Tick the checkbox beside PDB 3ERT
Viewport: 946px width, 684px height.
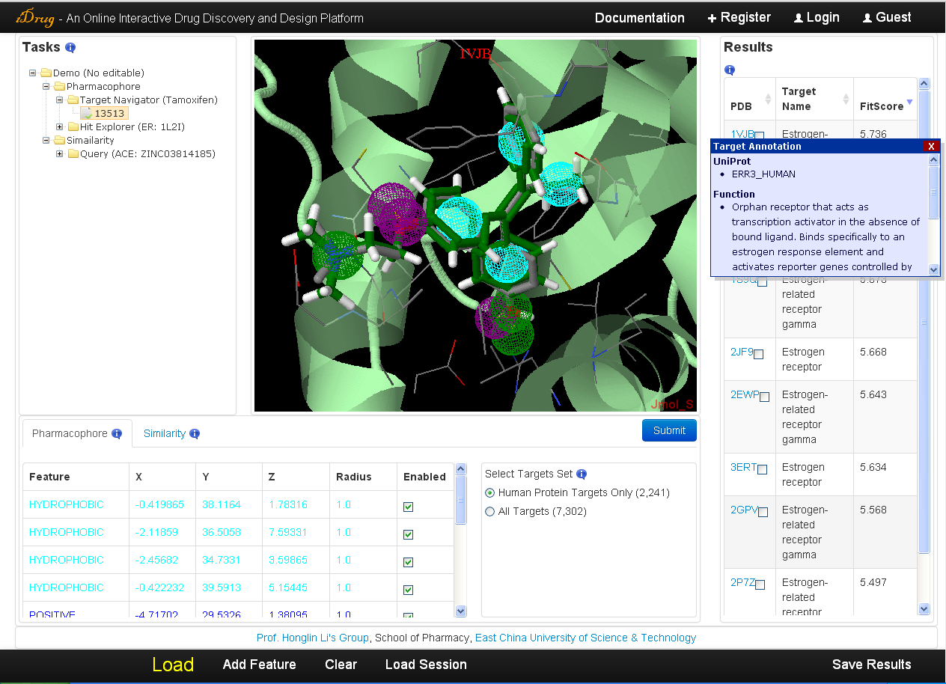point(762,469)
